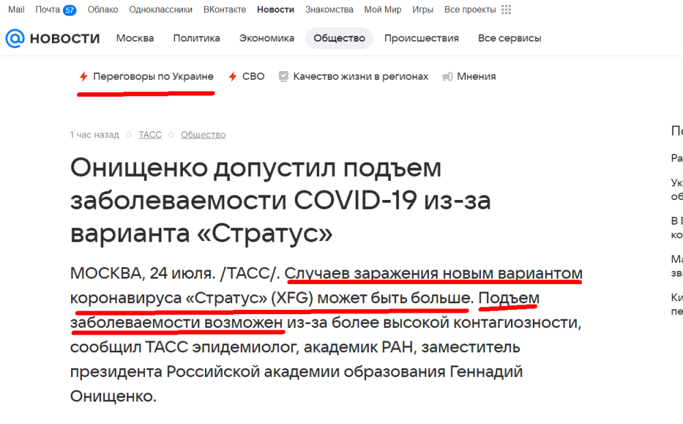Click lightning icon beside Переговоры по Украине
The height and width of the screenshot is (424, 683).
point(83,76)
